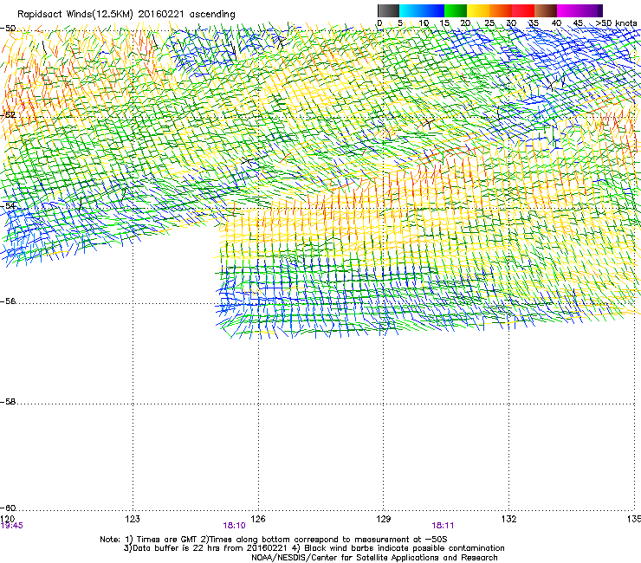
Task: Click the 'Times are GMT' note line
Action: coord(274,540)
